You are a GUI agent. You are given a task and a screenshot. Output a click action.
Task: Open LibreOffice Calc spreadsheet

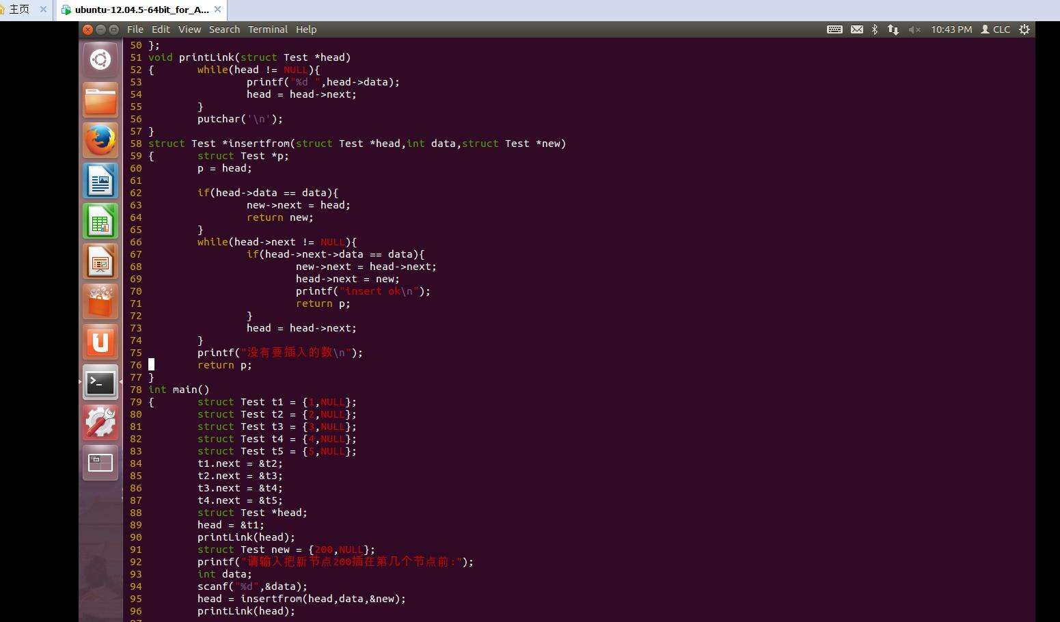pyautogui.click(x=100, y=221)
